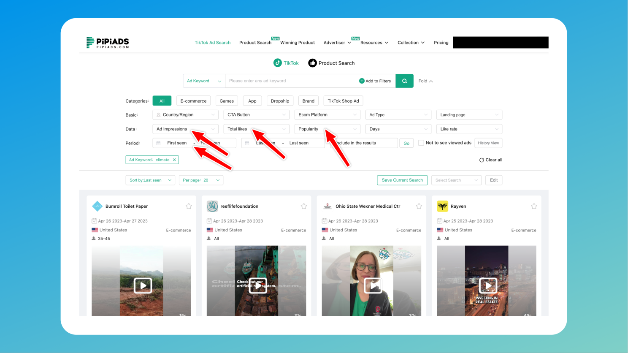Open the Ad Keyword dropdown
Screen dimensions: 628x353
click(x=204, y=81)
